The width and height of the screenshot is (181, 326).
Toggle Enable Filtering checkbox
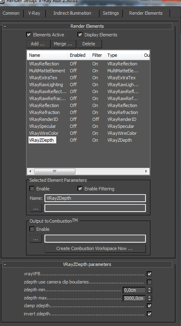point(80,189)
